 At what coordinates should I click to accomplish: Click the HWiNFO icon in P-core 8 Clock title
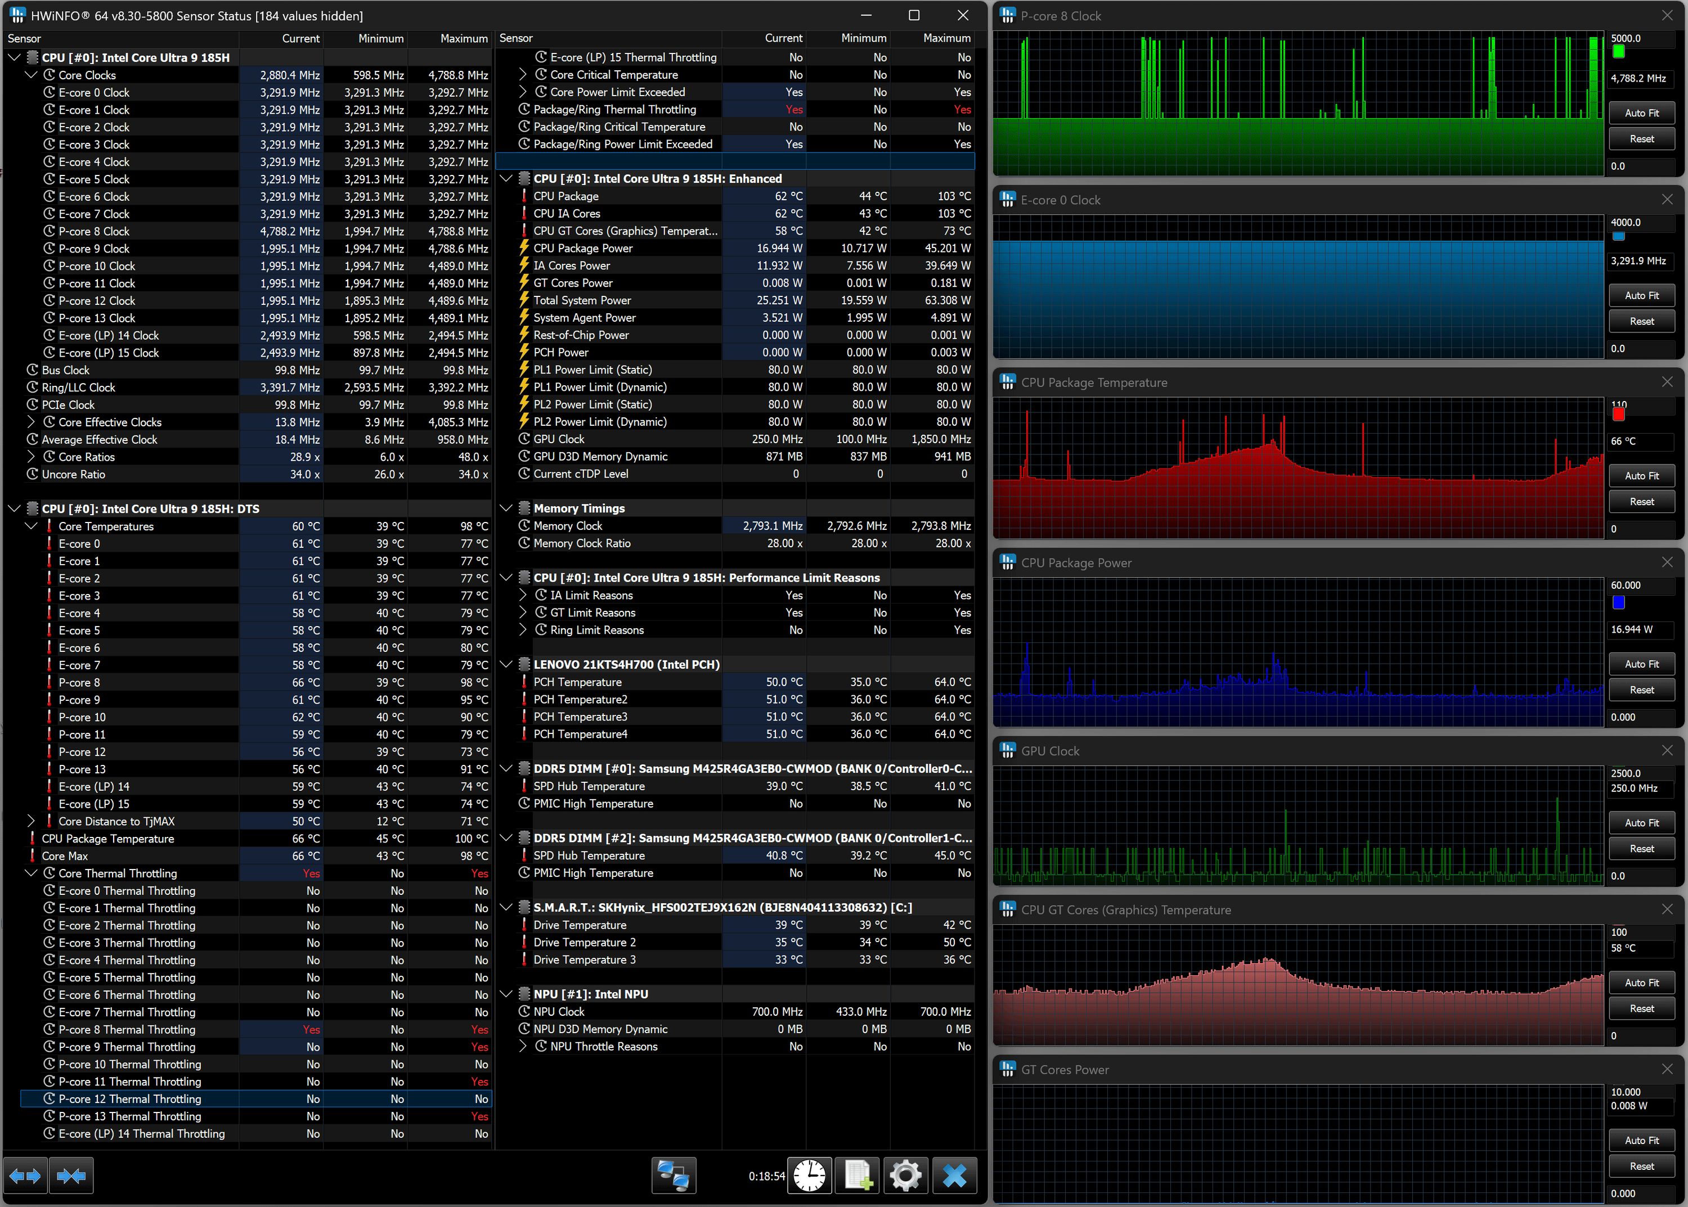point(1008,16)
